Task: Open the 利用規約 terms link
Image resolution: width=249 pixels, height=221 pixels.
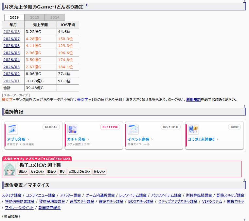Action: [193, 100]
